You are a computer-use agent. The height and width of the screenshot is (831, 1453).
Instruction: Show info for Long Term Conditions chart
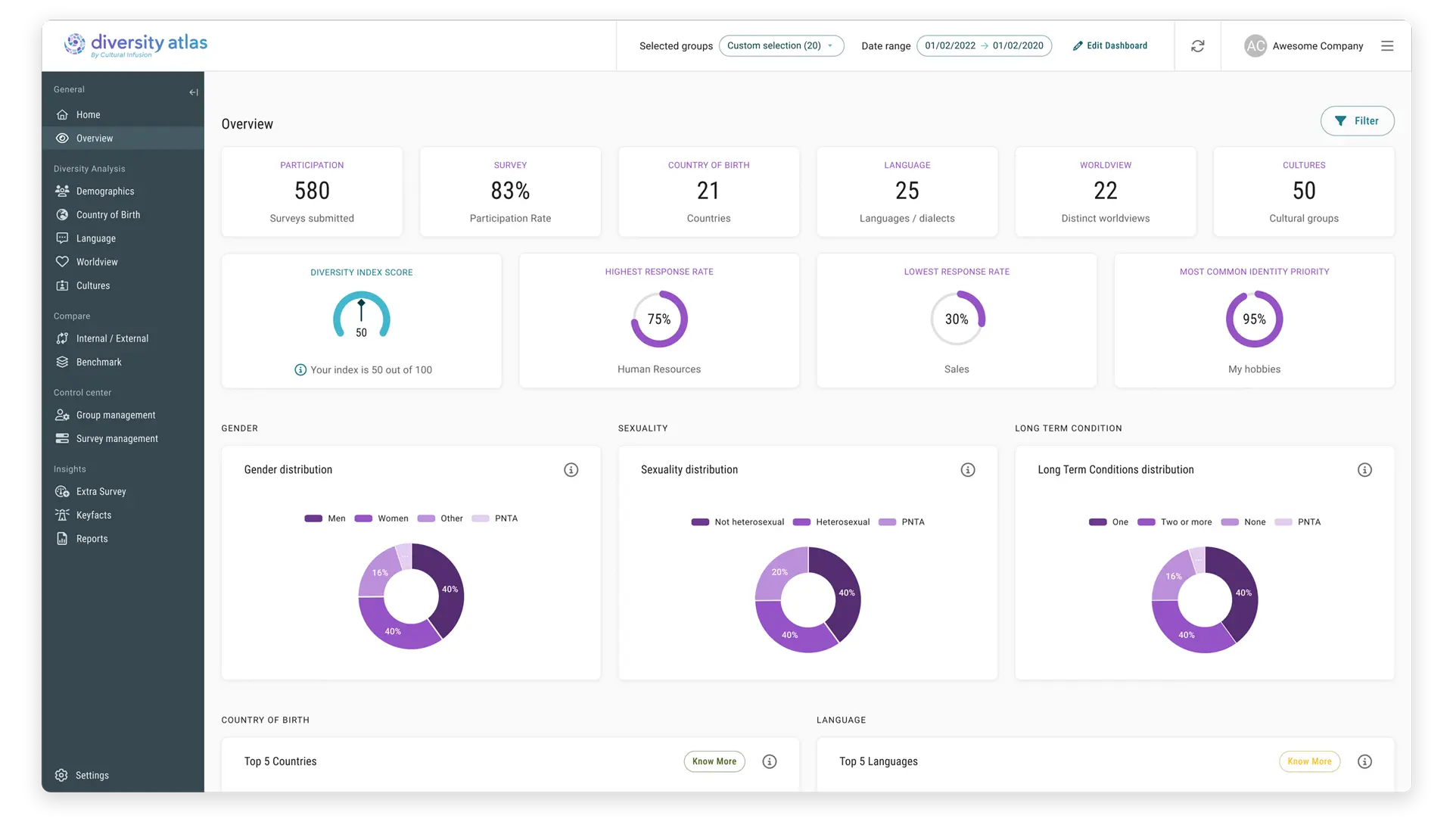[1364, 470]
